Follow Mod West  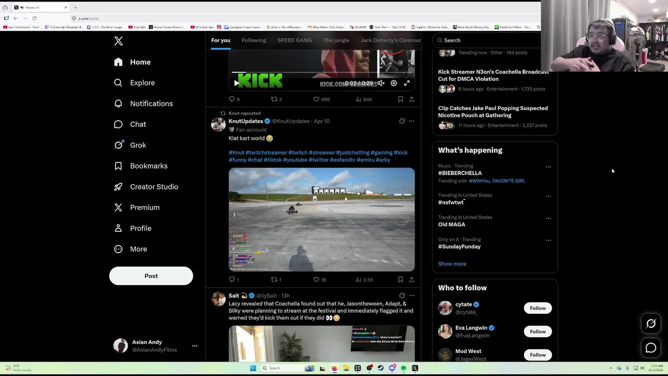(x=538, y=355)
